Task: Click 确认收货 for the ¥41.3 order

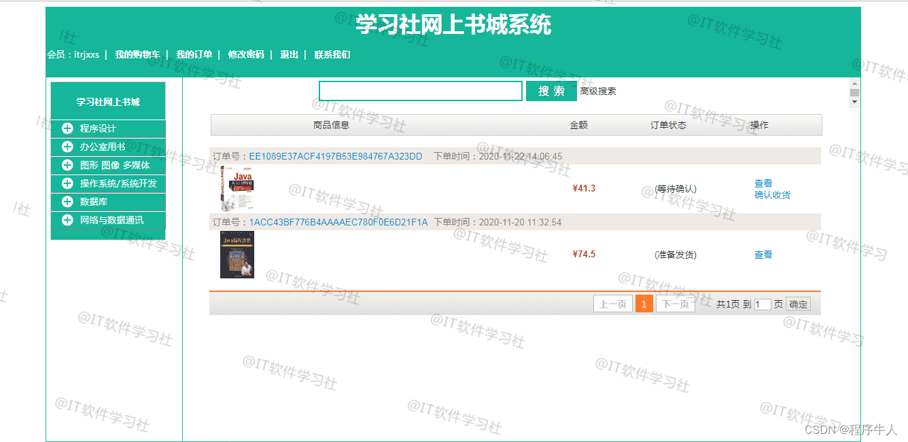Action: (772, 195)
